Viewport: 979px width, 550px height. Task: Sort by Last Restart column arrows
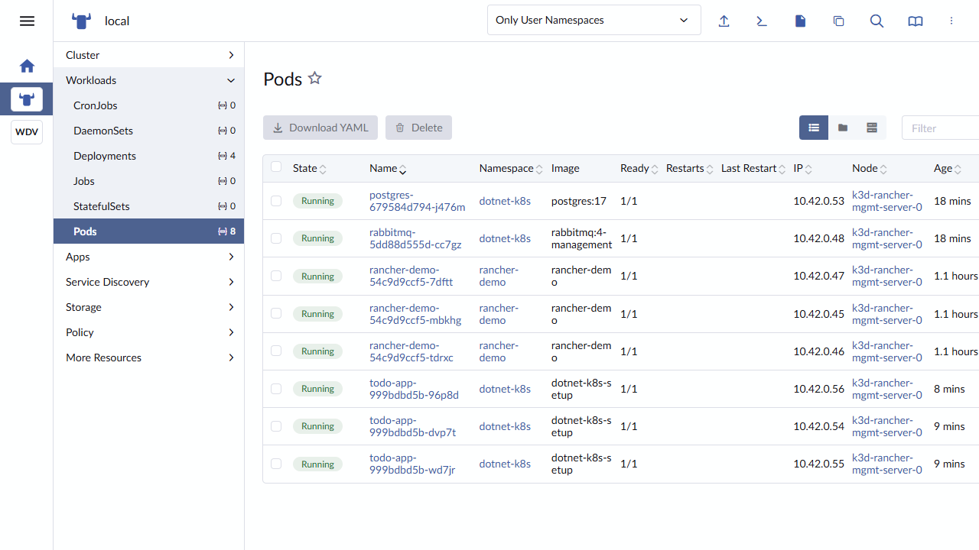[x=782, y=169]
